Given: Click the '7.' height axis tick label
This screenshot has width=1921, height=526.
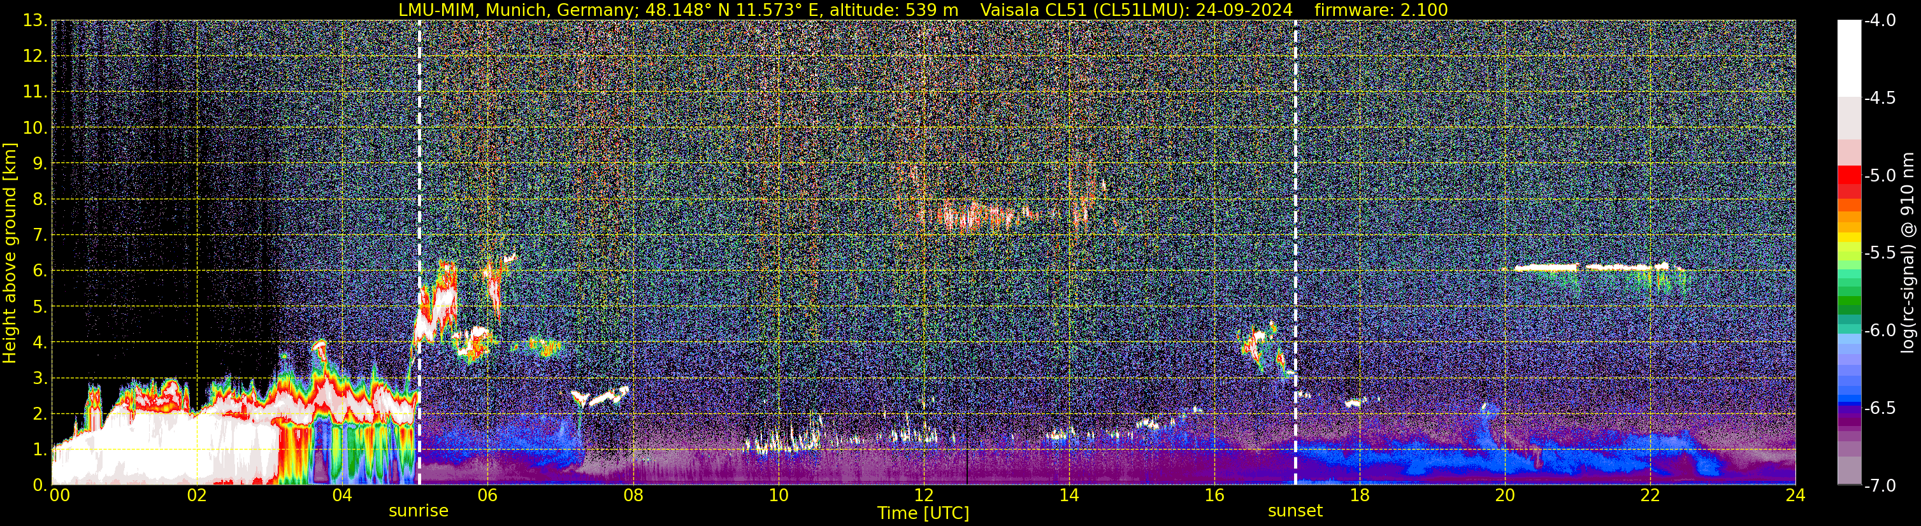Looking at the screenshot, I should [x=40, y=235].
